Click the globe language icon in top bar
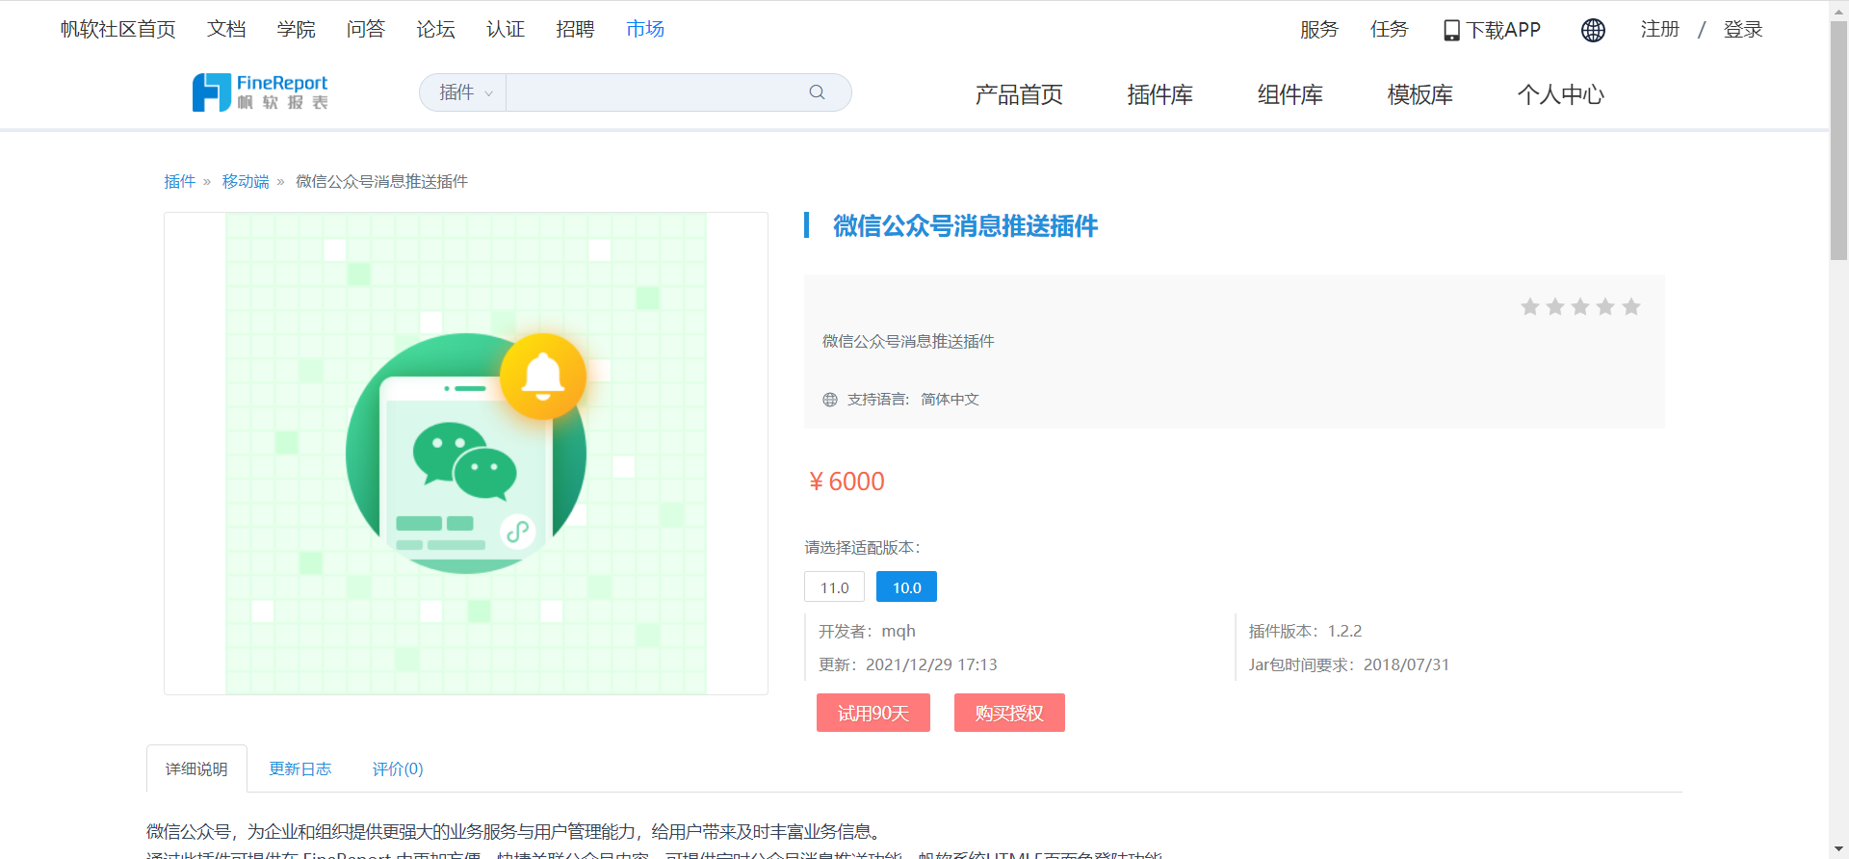The width and height of the screenshot is (1849, 859). [x=1593, y=30]
